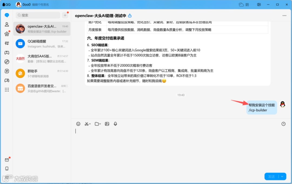This screenshot has width=292, height=184.
Task: Click the screenshot scissors tool
Action: (x=87, y=124)
